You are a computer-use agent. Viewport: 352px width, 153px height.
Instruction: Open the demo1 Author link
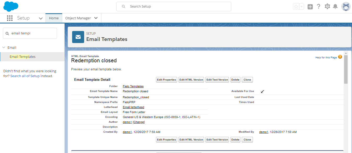pyautogui.click(x=127, y=122)
